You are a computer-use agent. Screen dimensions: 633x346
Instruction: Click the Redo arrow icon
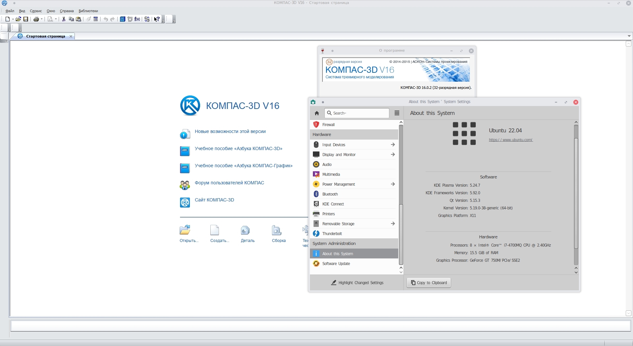tap(112, 19)
